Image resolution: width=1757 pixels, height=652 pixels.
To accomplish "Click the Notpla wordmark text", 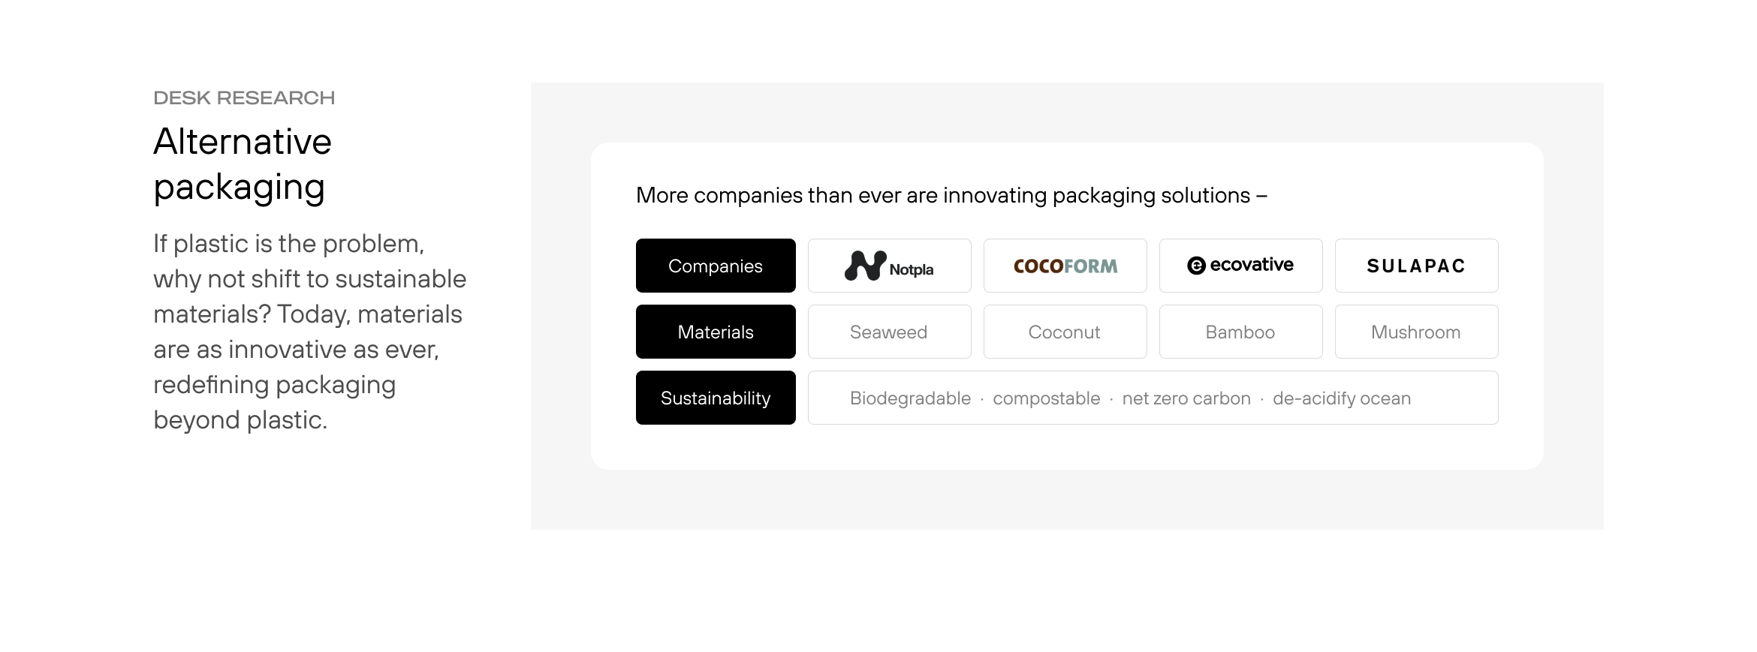I will click(912, 270).
